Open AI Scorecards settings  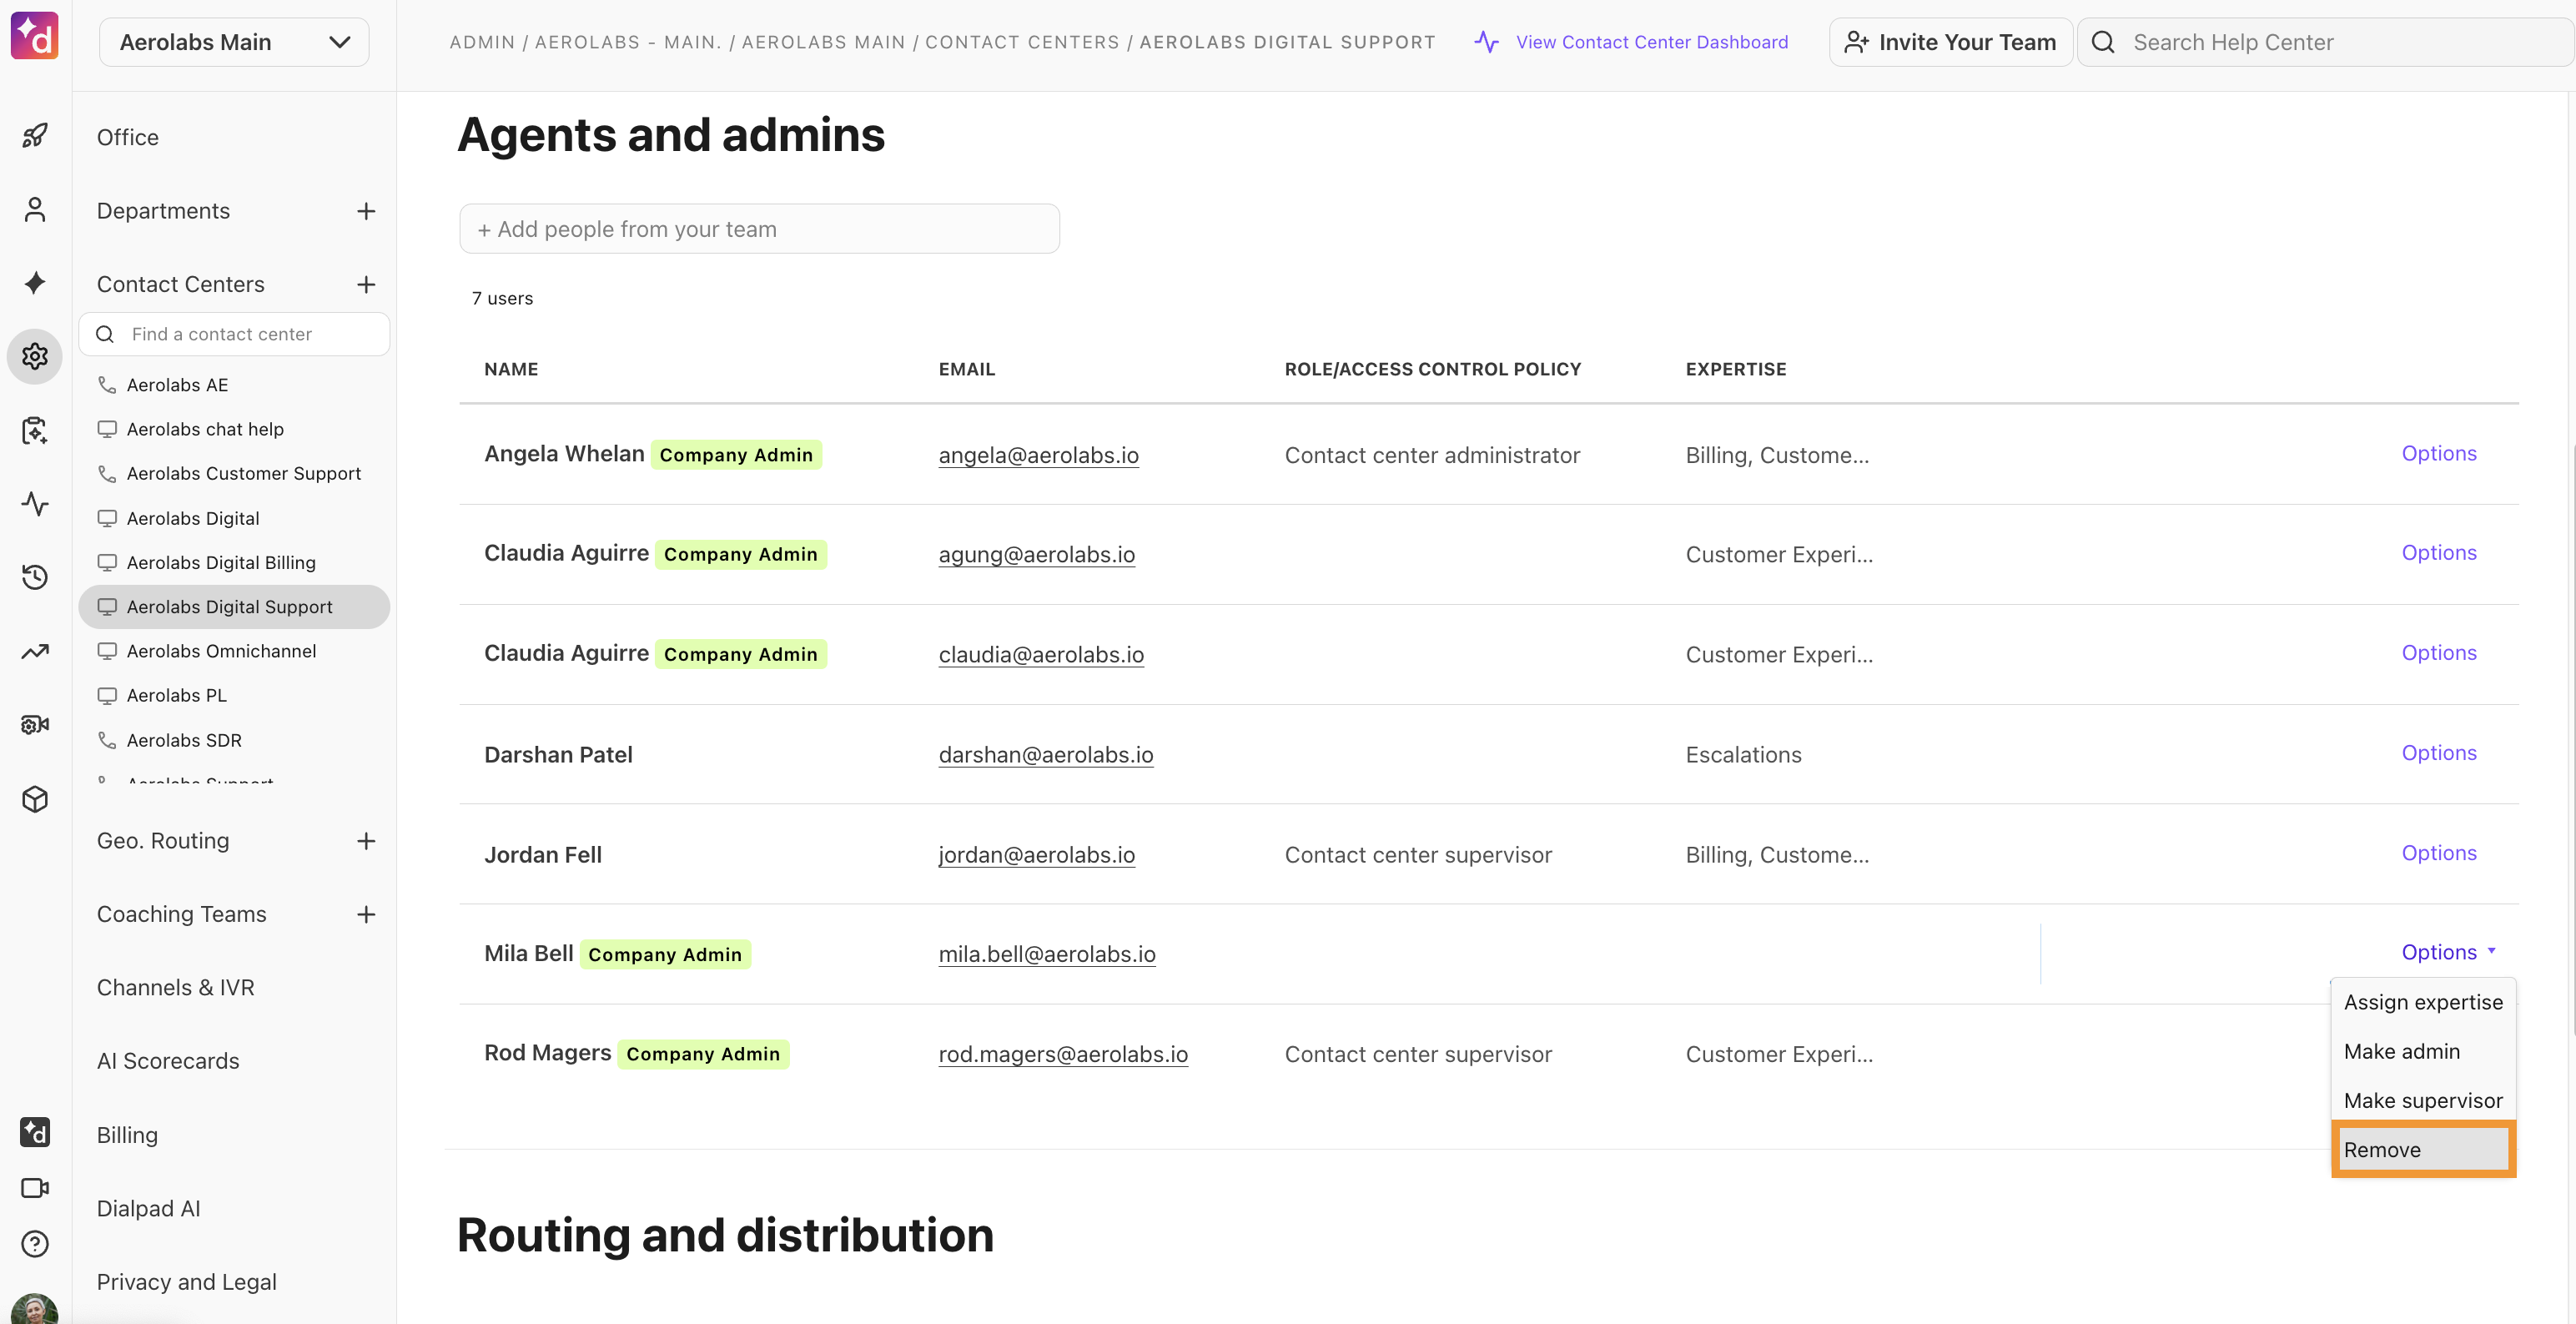click(x=168, y=1061)
